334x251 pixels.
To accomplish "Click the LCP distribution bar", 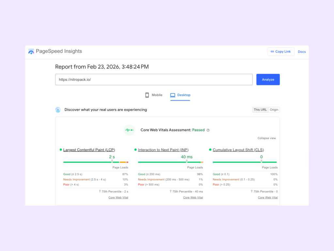I will click(96, 162).
